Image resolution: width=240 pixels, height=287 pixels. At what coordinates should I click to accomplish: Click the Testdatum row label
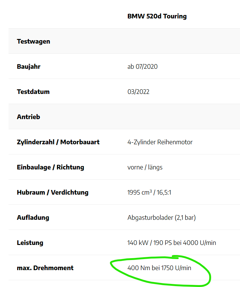pyautogui.click(x=33, y=92)
